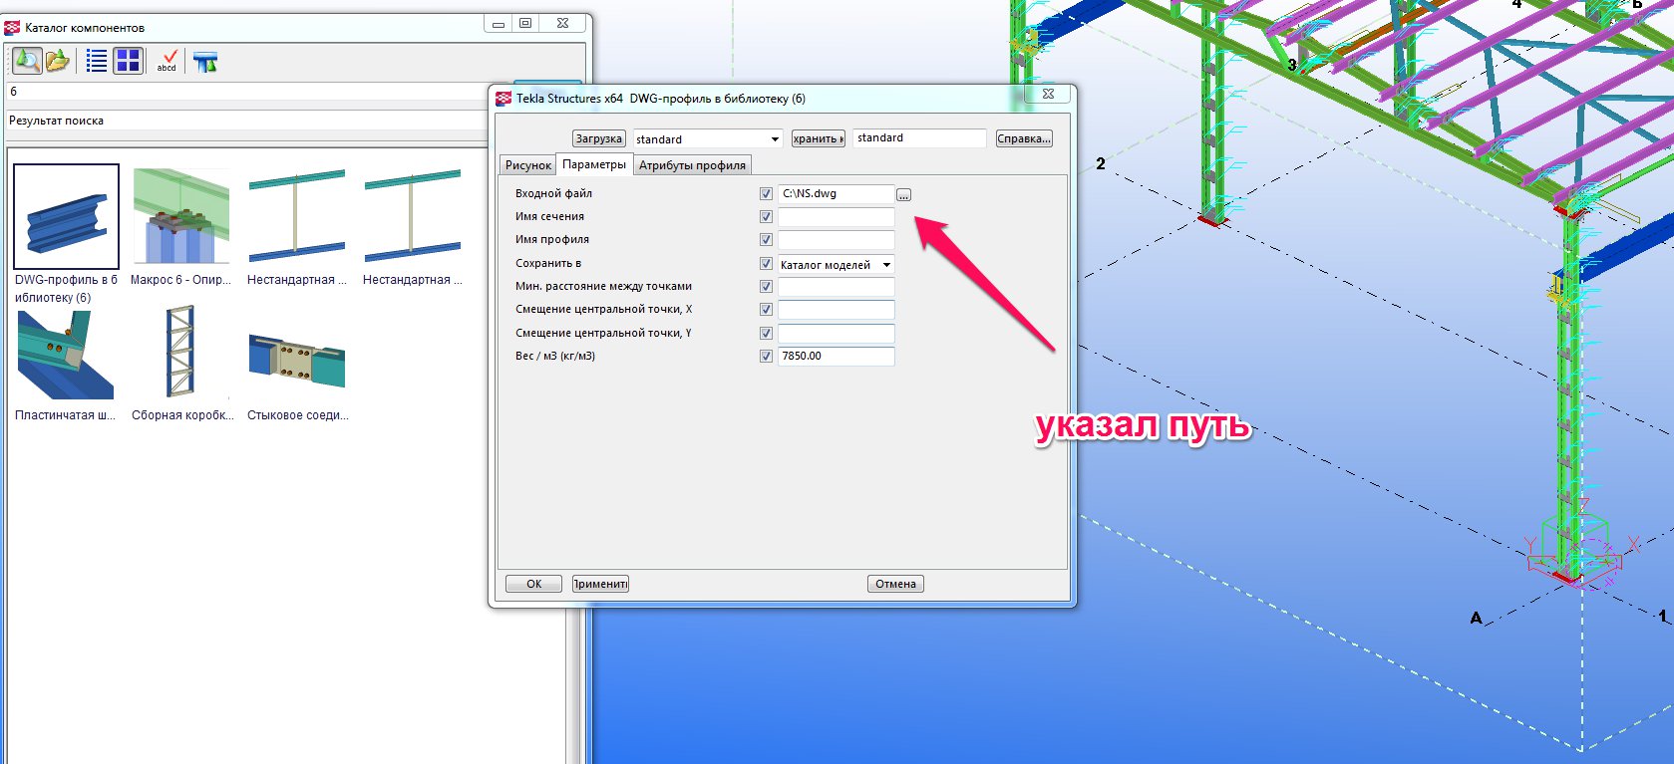Click the 'Входной файл' path field 'C:\NS.dwg'
This screenshot has width=1674, height=764.
[836, 193]
